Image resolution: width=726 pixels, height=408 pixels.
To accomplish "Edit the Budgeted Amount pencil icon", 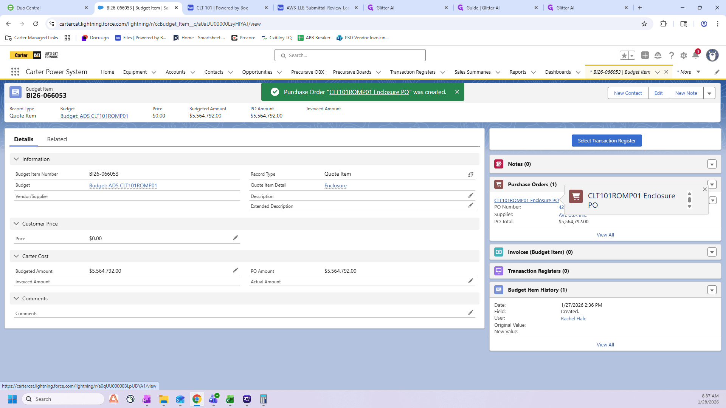I will tap(236, 270).
